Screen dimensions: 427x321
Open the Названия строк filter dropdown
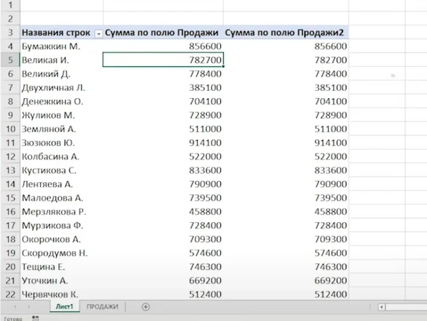(98, 32)
